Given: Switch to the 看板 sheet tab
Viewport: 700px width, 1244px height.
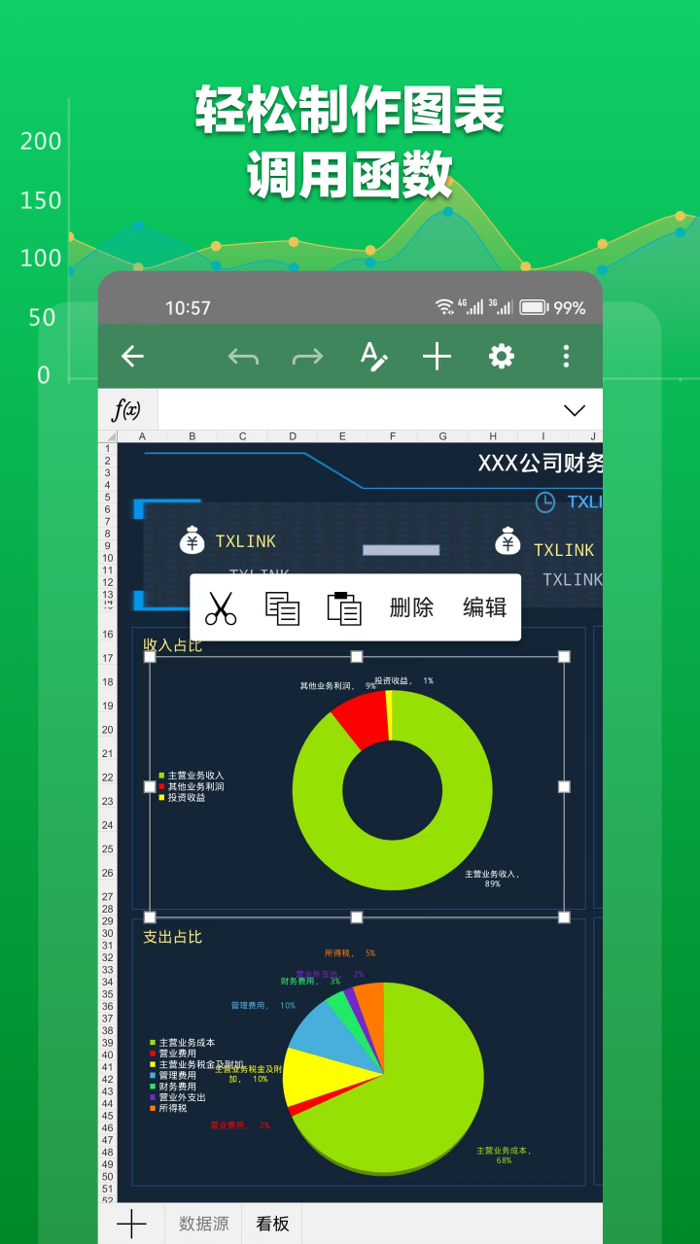Looking at the screenshot, I should point(272,1224).
